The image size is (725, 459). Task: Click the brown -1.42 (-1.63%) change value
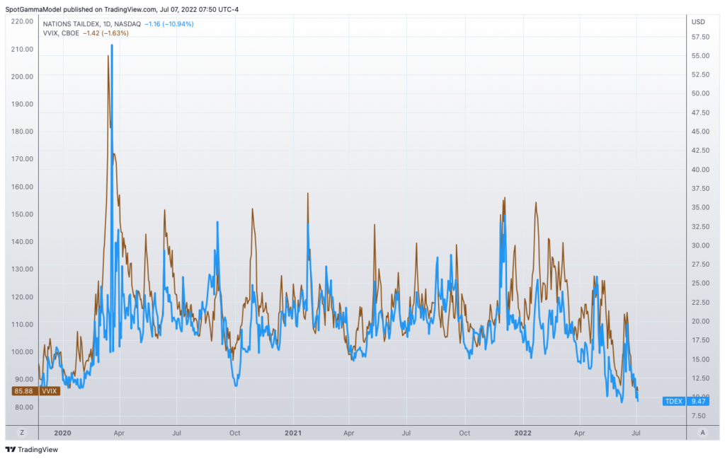tap(105, 33)
